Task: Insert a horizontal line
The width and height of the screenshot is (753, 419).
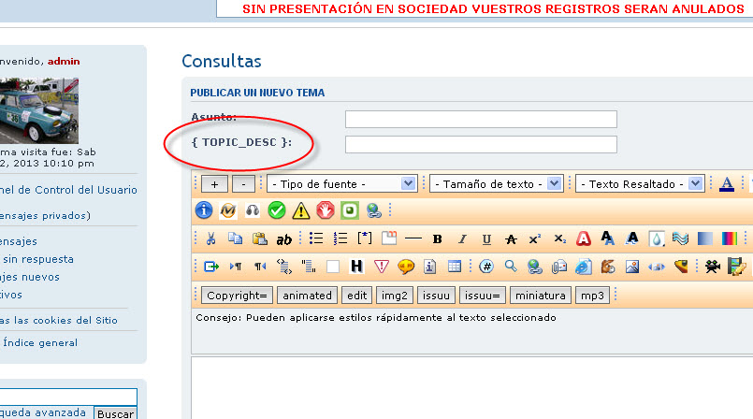Action: pos(413,238)
